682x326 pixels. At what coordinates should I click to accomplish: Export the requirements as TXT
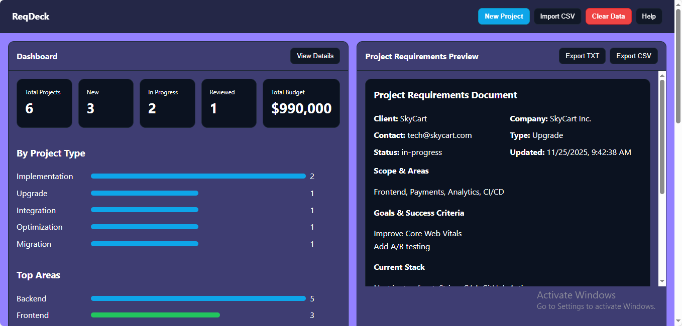click(582, 56)
